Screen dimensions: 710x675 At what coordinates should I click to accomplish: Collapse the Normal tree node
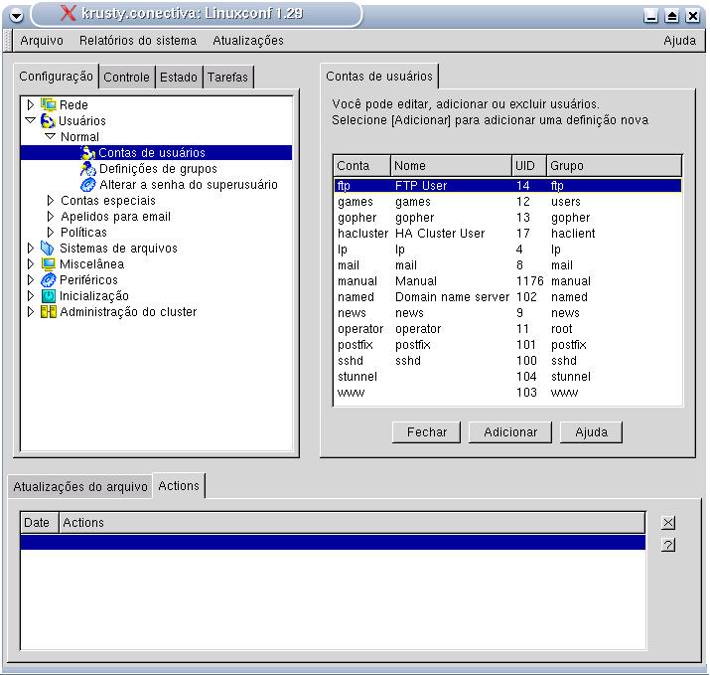[51, 136]
